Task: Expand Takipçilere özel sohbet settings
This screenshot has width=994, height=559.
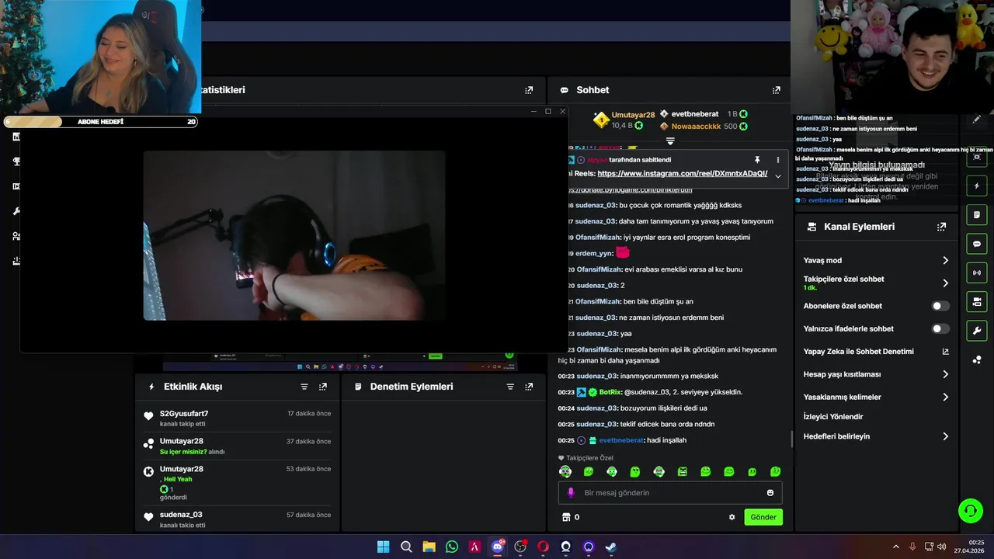Action: (945, 283)
